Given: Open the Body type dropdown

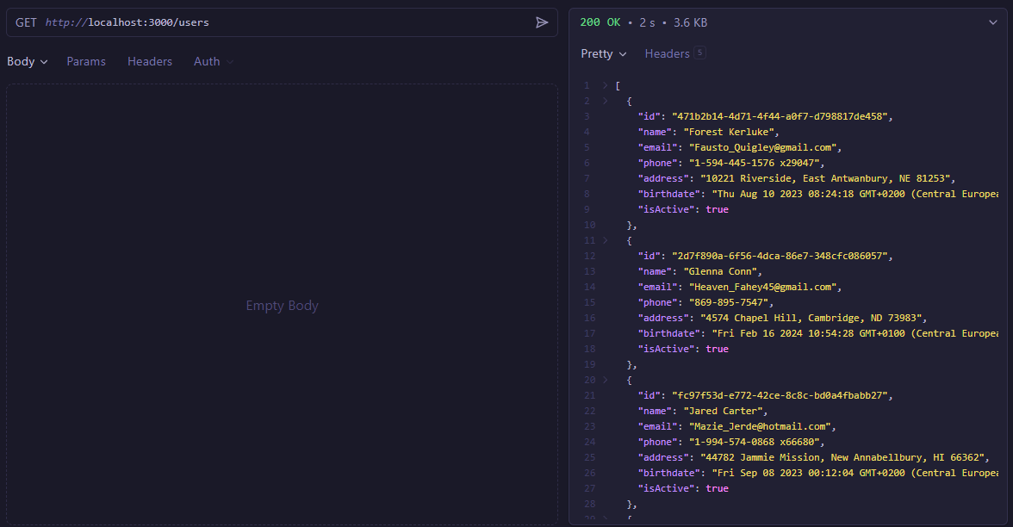Looking at the screenshot, I should [x=28, y=62].
